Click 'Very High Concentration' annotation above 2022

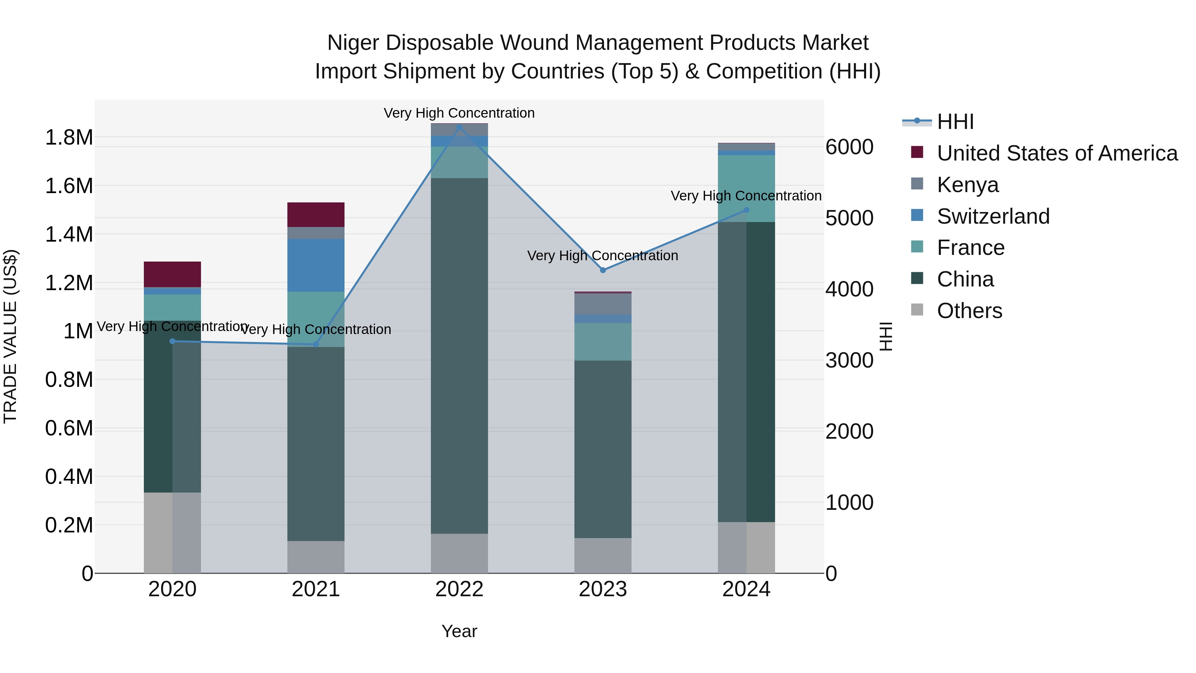(x=459, y=113)
